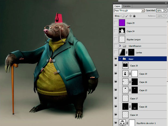Select the Capa 17 layer thumbnail
This screenshot has height=126, width=168.
(x=125, y=98)
